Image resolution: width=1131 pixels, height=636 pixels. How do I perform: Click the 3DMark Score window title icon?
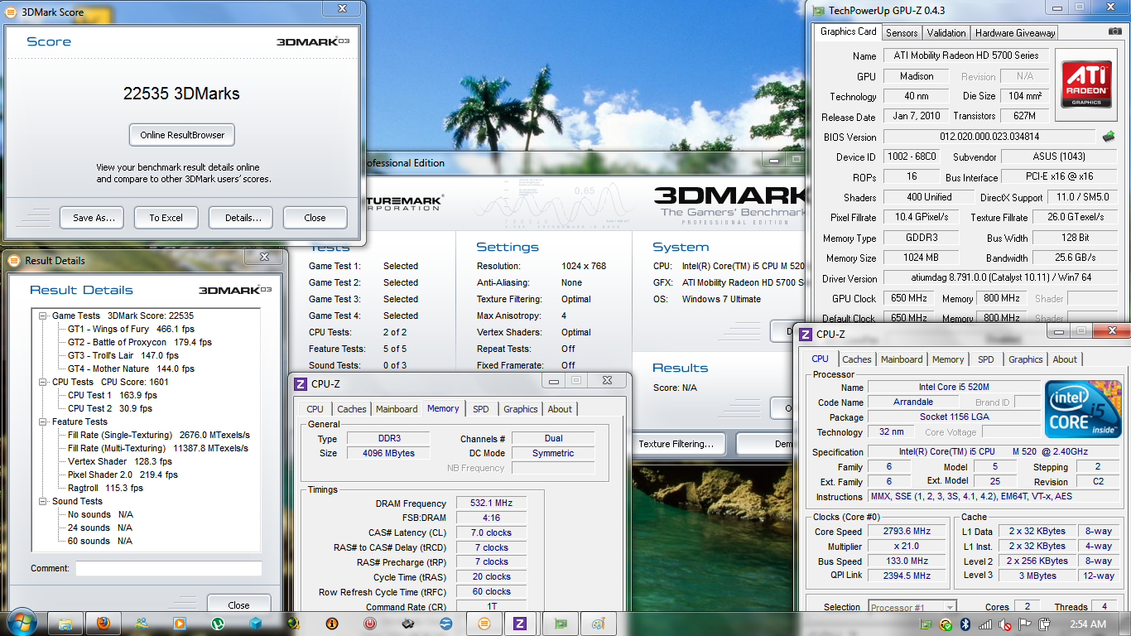pos(11,12)
